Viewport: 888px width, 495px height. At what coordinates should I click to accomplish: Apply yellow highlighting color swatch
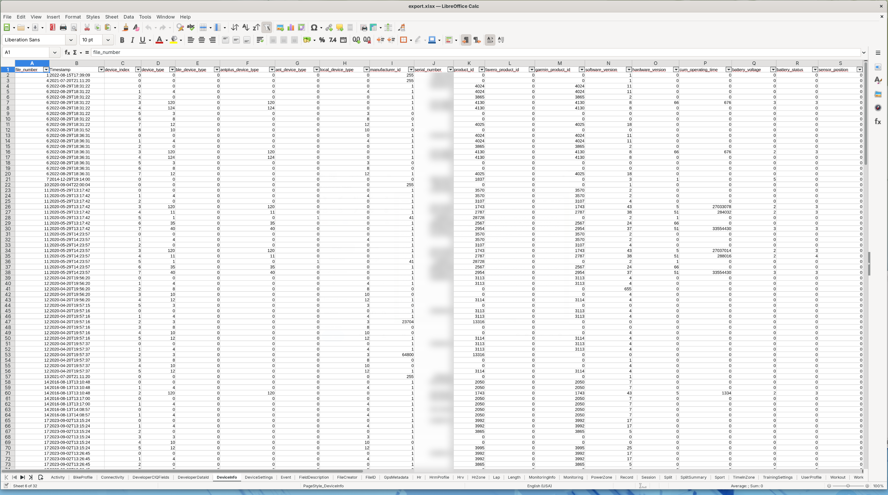tap(174, 40)
